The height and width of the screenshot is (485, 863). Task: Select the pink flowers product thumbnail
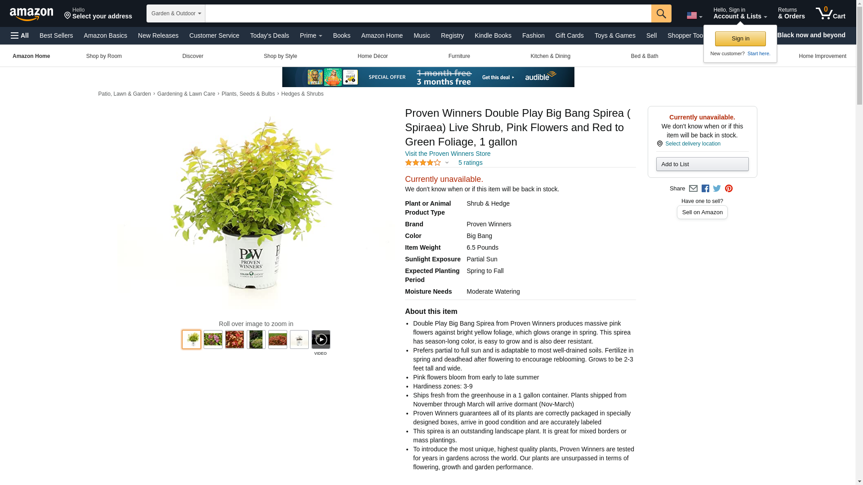(213, 339)
